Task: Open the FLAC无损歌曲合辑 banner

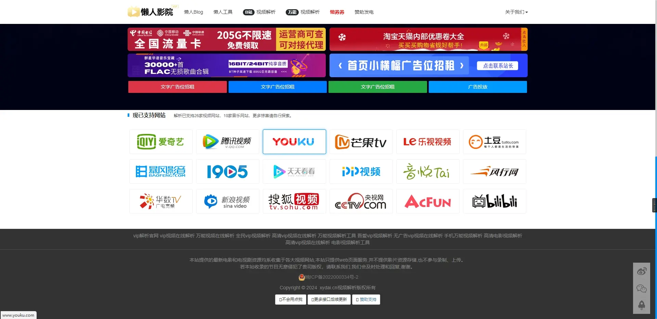Action: click(227, 65)
